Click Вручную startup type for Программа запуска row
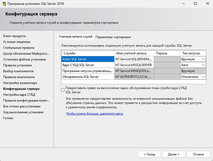 click(193, 71)
